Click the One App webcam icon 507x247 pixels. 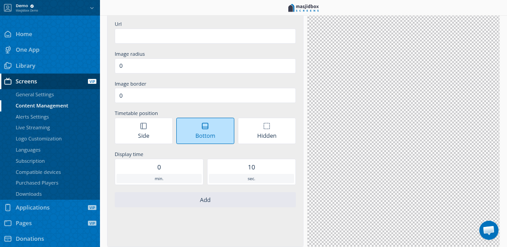[8, 50]
